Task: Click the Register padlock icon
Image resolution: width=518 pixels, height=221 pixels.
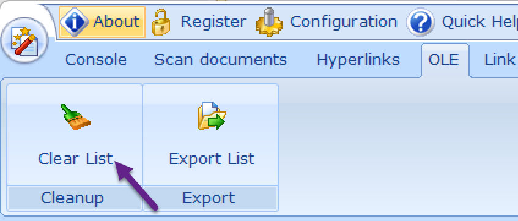Action: click(x=161, y=22)
